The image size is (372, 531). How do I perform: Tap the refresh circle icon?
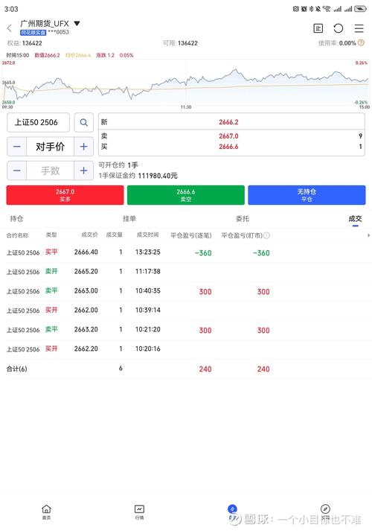coord(339,28)
